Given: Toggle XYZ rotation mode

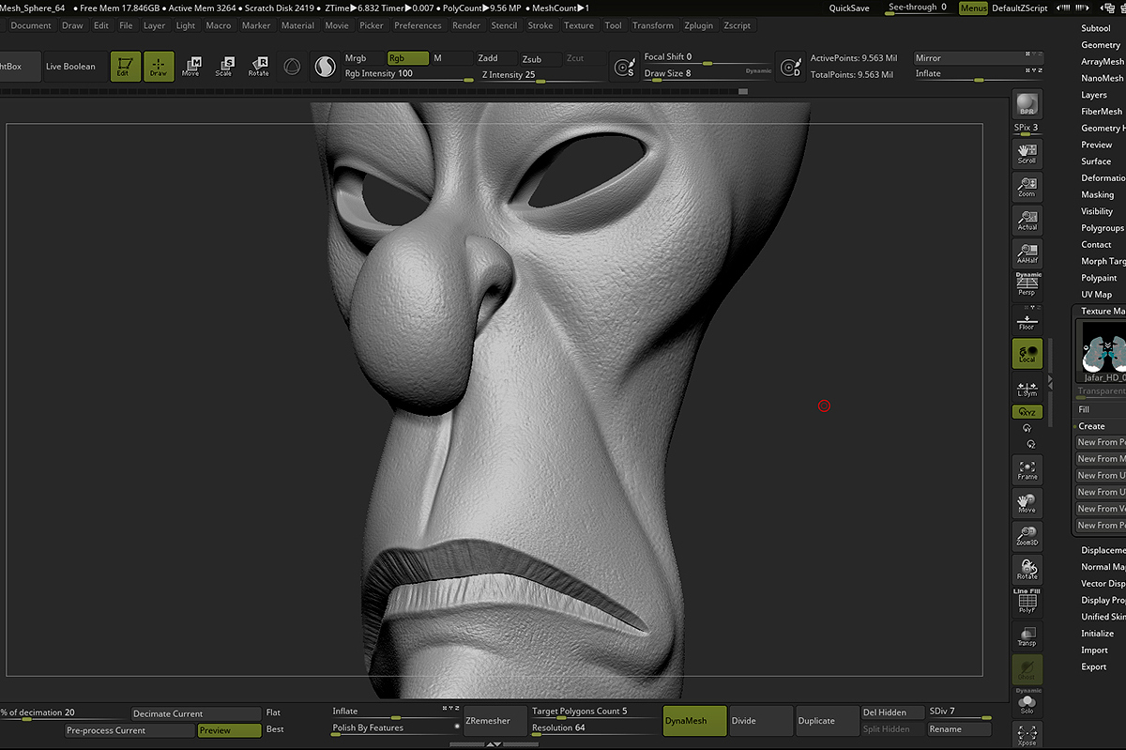Looking at the screenshot, I should [x=1027, y=412].
